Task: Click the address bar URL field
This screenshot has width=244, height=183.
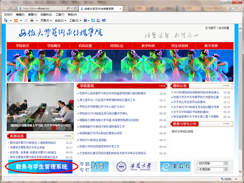Action: pyautogui.click(x=42, y=8)
